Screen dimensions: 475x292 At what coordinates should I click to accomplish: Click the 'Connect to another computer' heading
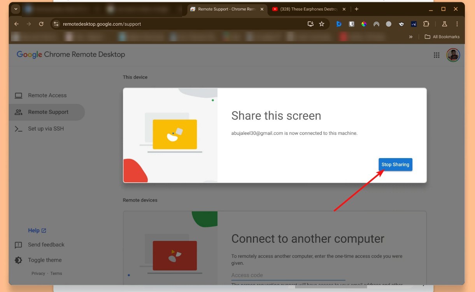[x=308, y=239]
